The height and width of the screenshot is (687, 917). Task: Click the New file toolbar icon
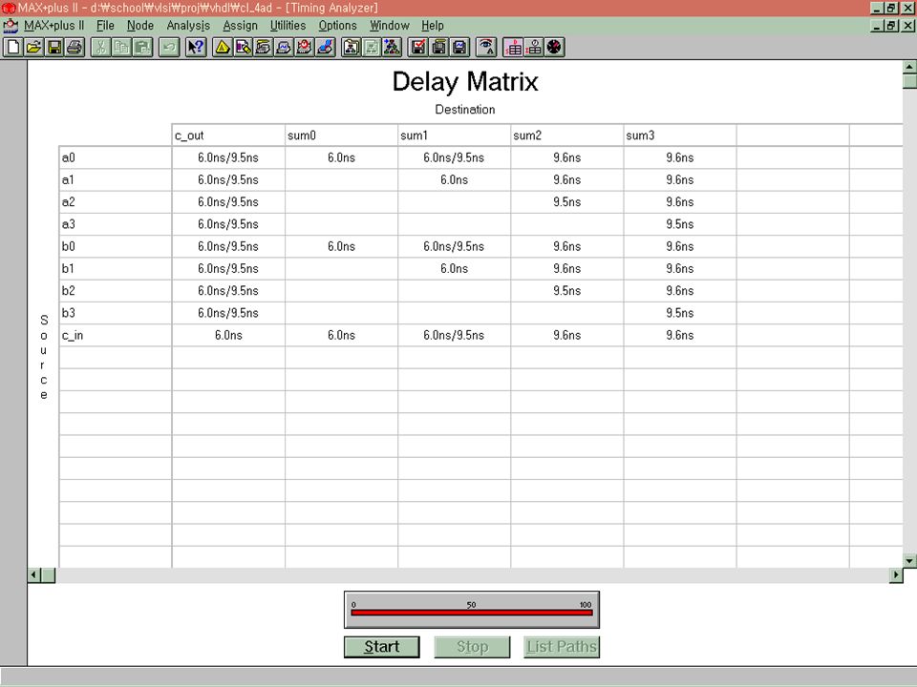pyautogui.click(x=12, y=48)
